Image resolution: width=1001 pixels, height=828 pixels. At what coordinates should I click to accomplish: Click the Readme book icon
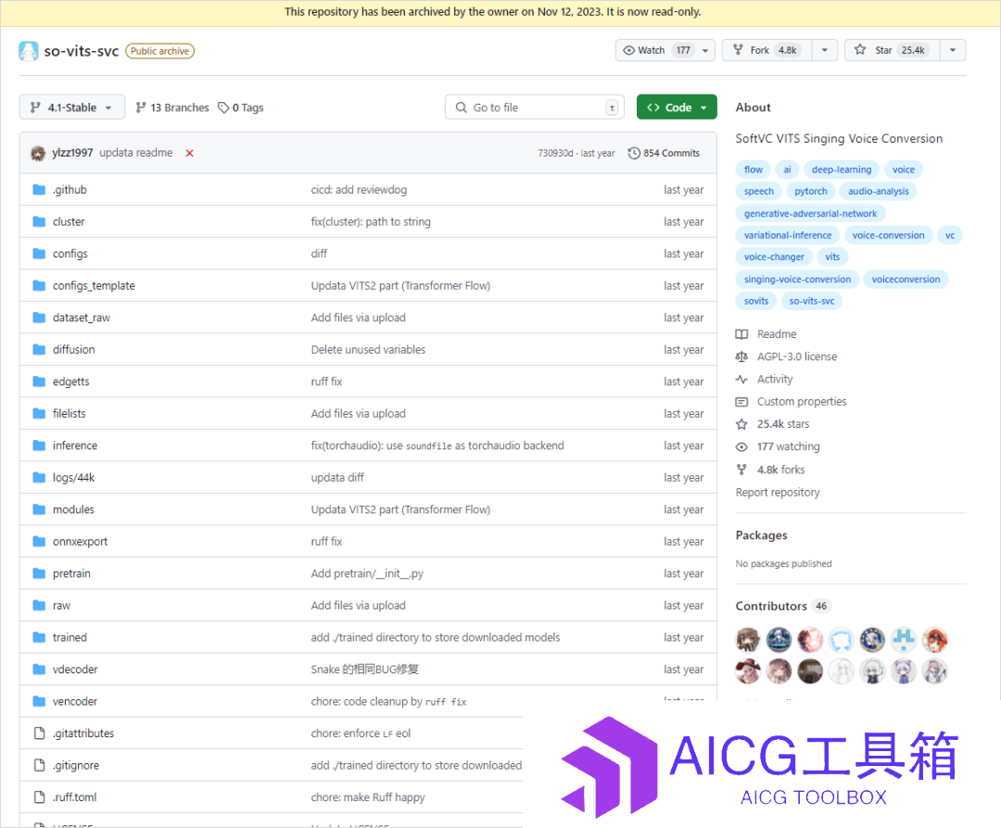741,334
